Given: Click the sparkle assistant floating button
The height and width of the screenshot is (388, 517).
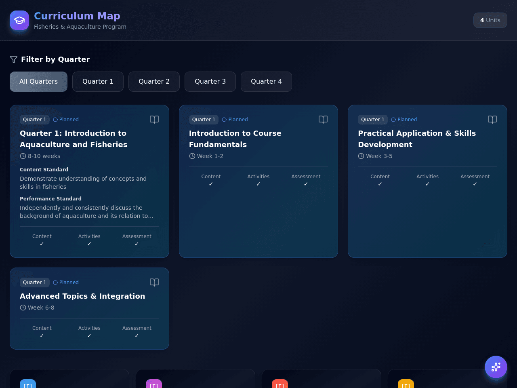Looking at the screenshot, I should pyautogui.click(x=496, y=367).
